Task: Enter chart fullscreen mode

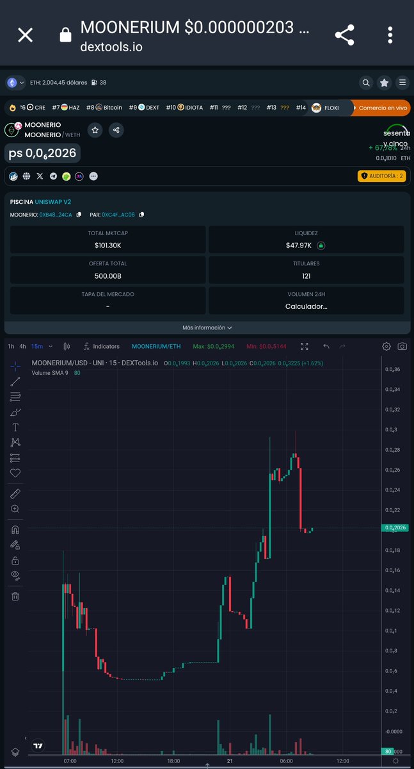Action: [305, 347]
